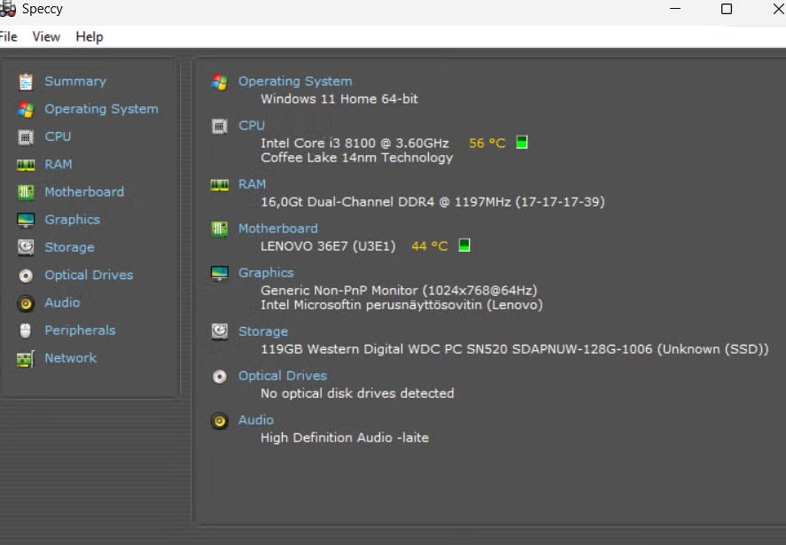786x545 pixels.
Task: Click 'High Definition Audio -laite' text
Action: [x=345, y=438]
